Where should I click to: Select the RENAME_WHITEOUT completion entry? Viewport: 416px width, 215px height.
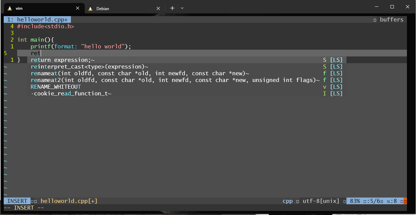coord(56,87)
